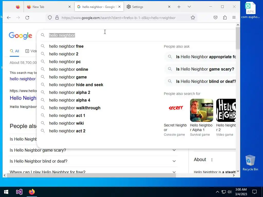
Task: Open Secret Neighbor thumbnail
Action: [x=175, y=110]
